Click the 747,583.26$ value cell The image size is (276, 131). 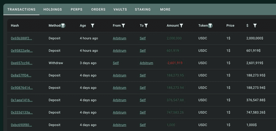coord(256,113)
